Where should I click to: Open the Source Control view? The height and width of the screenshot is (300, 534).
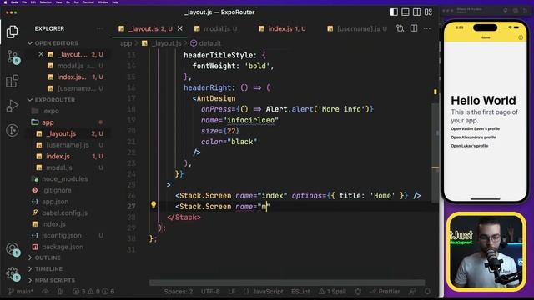[13, 57]
